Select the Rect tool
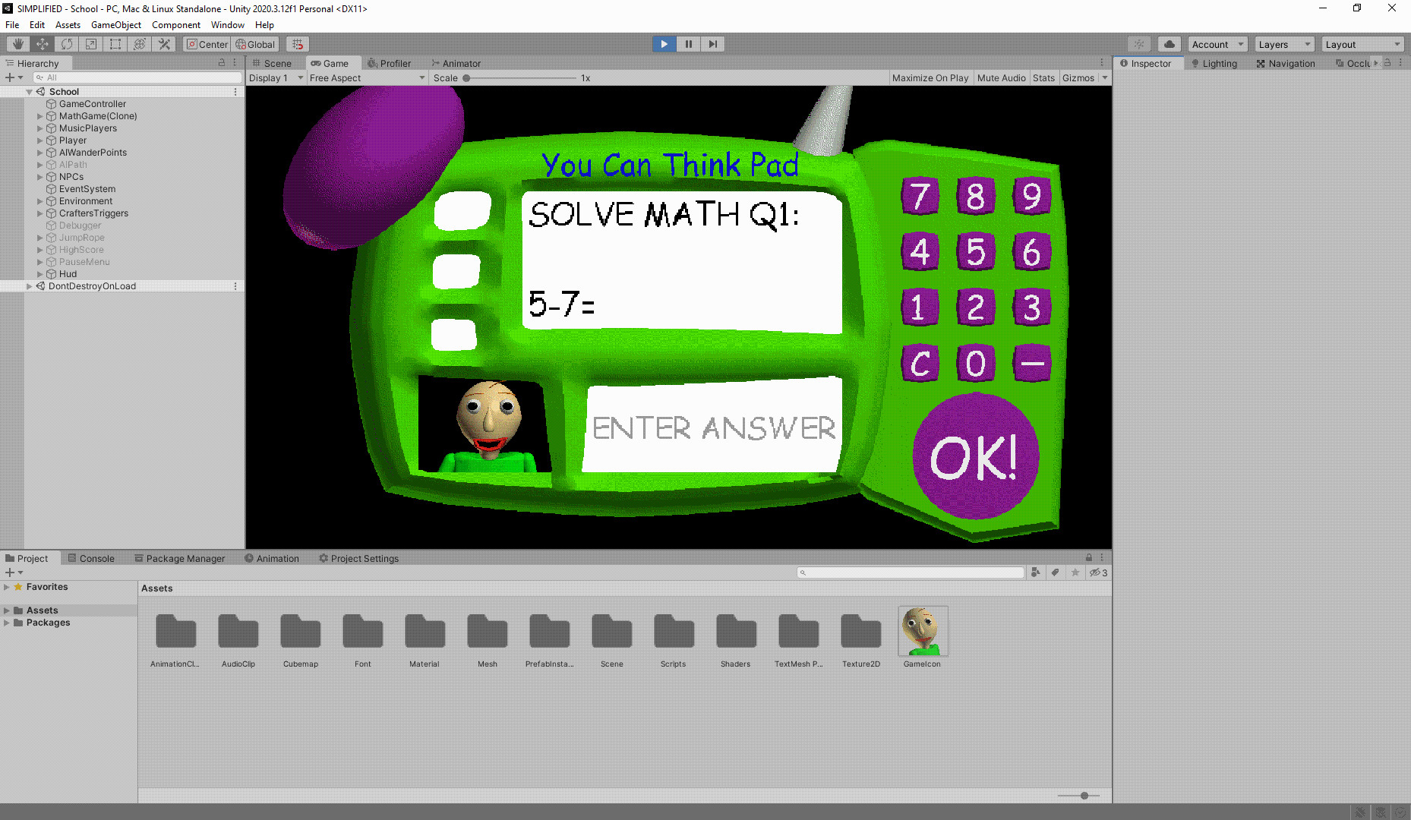1411x820 pixels. point(115,44)
